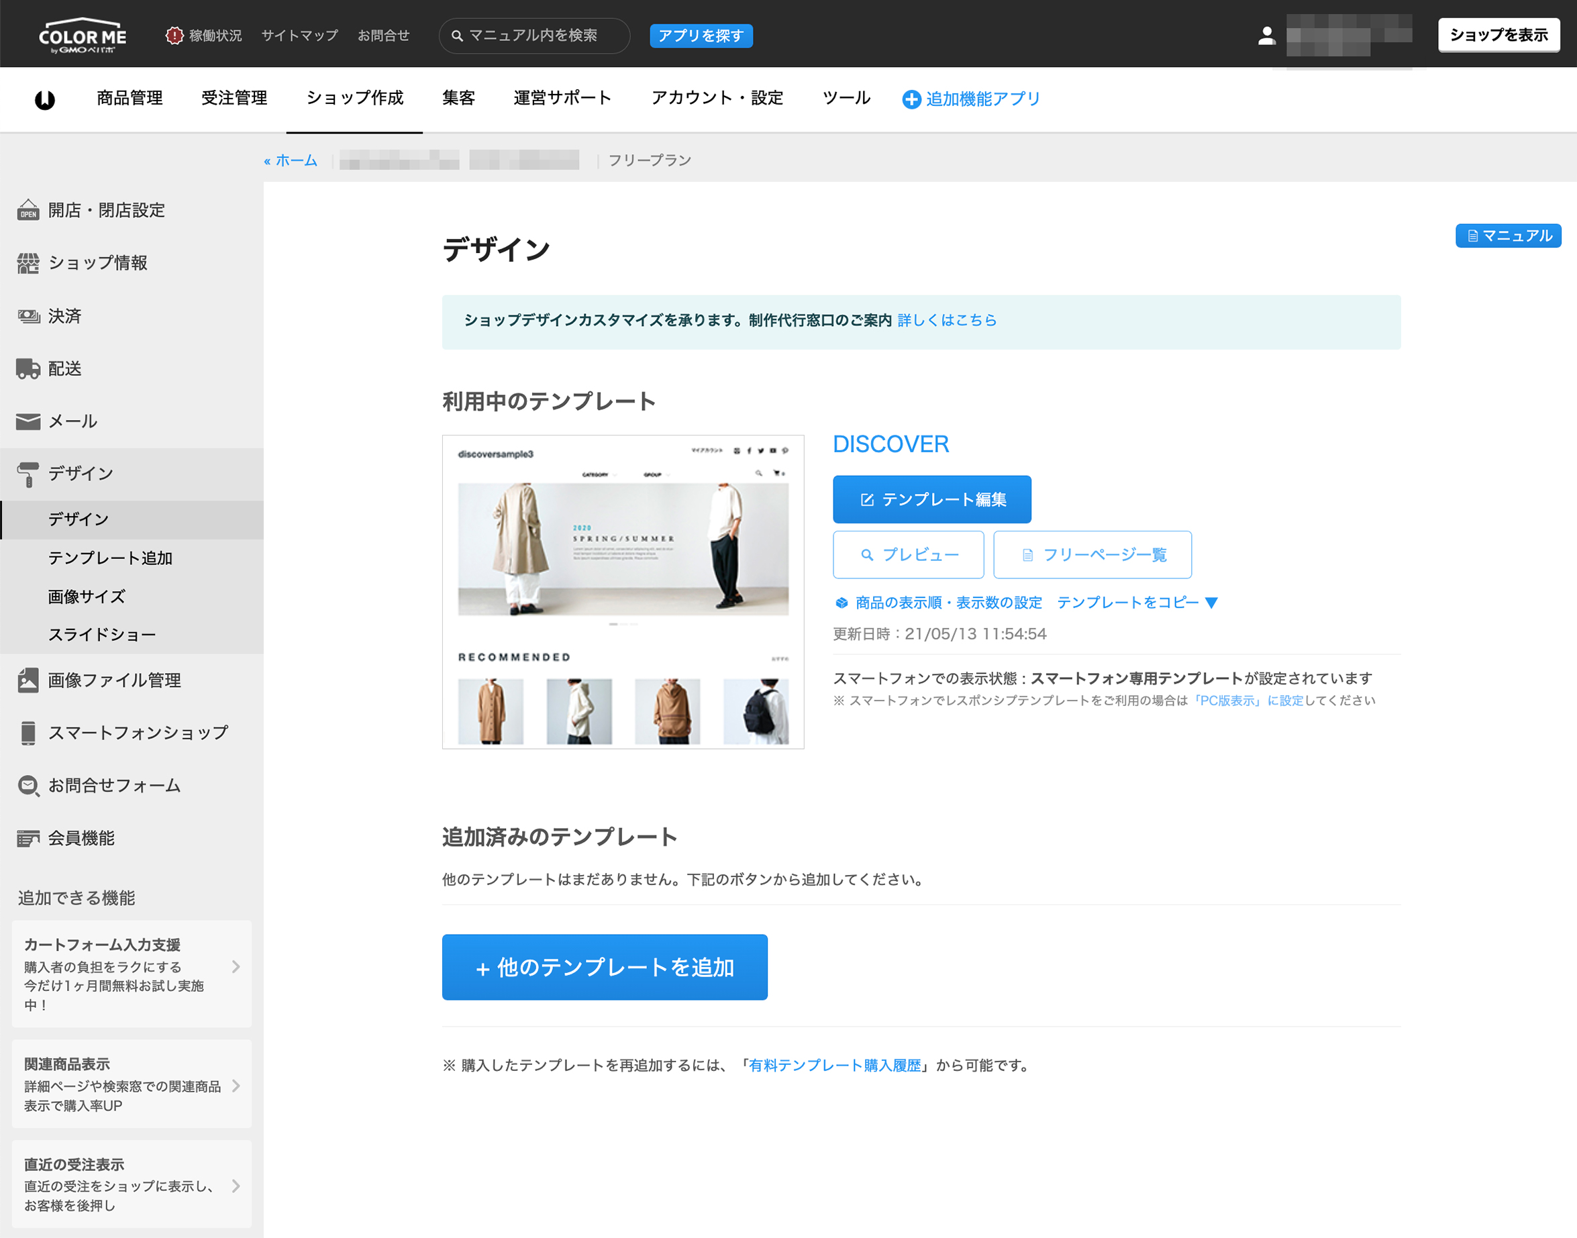The width and height of the screenshot is (1577, 1238).
Task: Open スマートフォンショップ in the sidebar
Action: coord(138,733)
